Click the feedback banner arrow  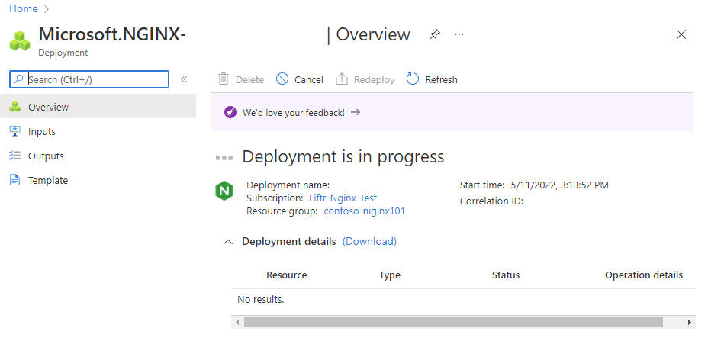point(356,112)
